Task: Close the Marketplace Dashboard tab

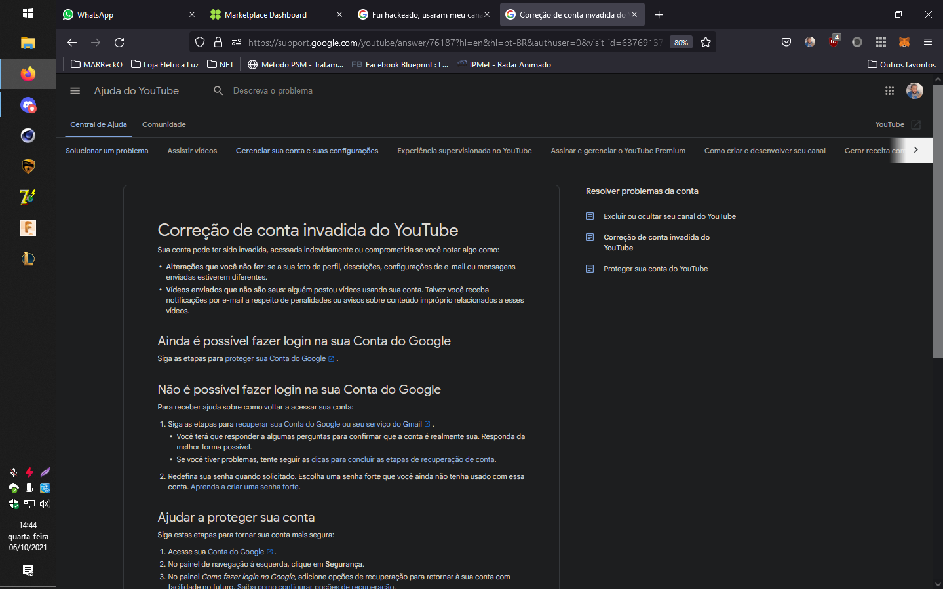Action: click(x=339, y=14)
